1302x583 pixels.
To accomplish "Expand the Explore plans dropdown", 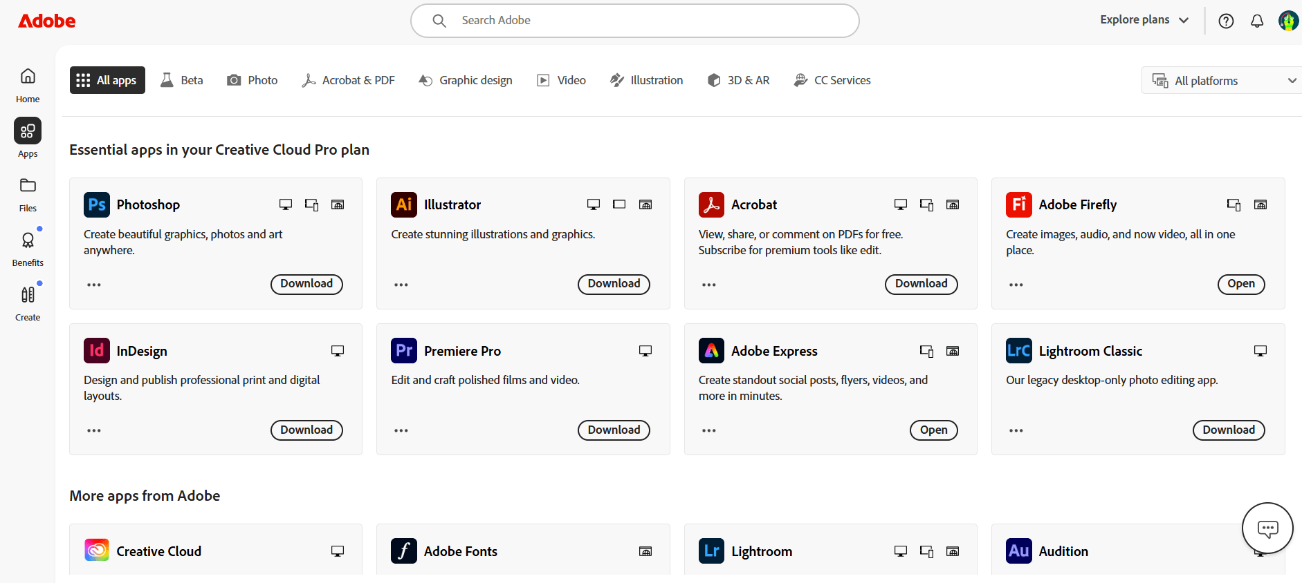I will [1144, 20].
